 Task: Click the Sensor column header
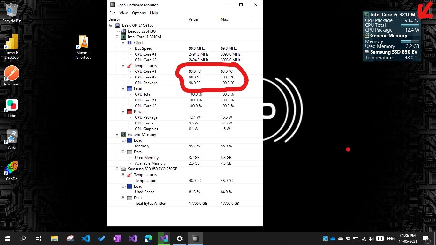coord(147,19)
